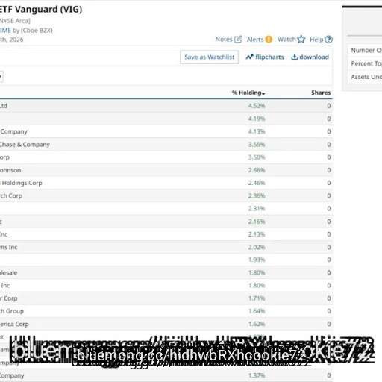This screenshot has height=382, width=382.
Task: Select the Holdings Corp row at 2.46%
Action: pyautogui.click(x=166, y=183)
